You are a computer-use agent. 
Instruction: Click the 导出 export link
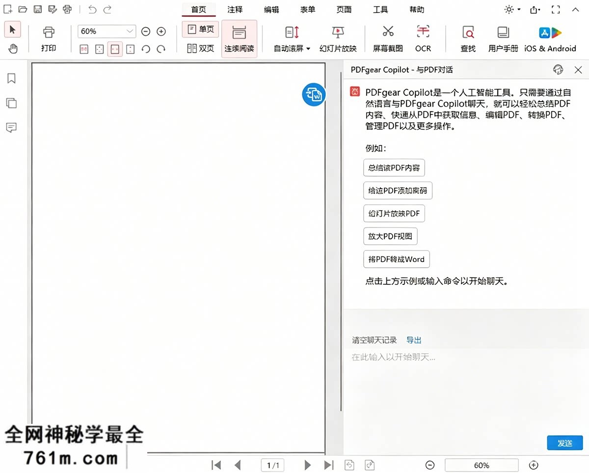coord(414,340)
